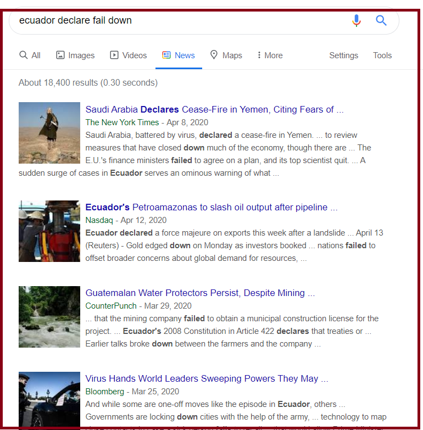Click the river and forest thumbnail
The height and width of the screenshot is (430, 423).
[49, 317]
